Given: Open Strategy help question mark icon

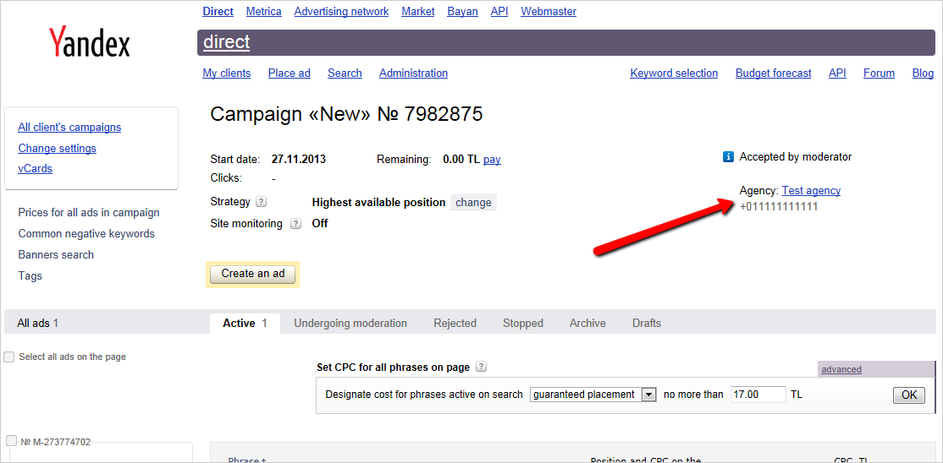Looking at the screenshot, I should click(261, 203).
